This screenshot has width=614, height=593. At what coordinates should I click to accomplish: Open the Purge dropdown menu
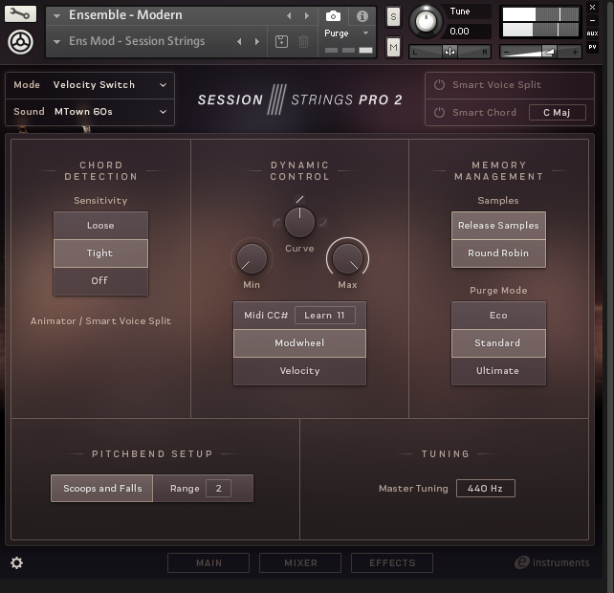click(346, 33)
